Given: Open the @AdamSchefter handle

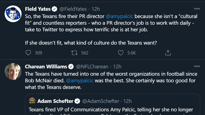Looking at the screenshot, I should (x=101, y=101).
